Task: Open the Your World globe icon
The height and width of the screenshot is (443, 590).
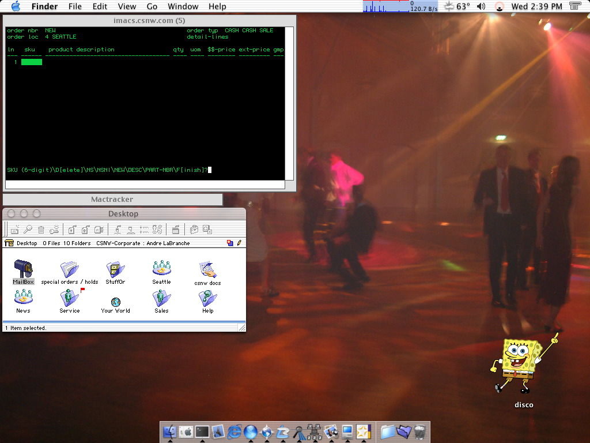Action: tap(115, 302)
